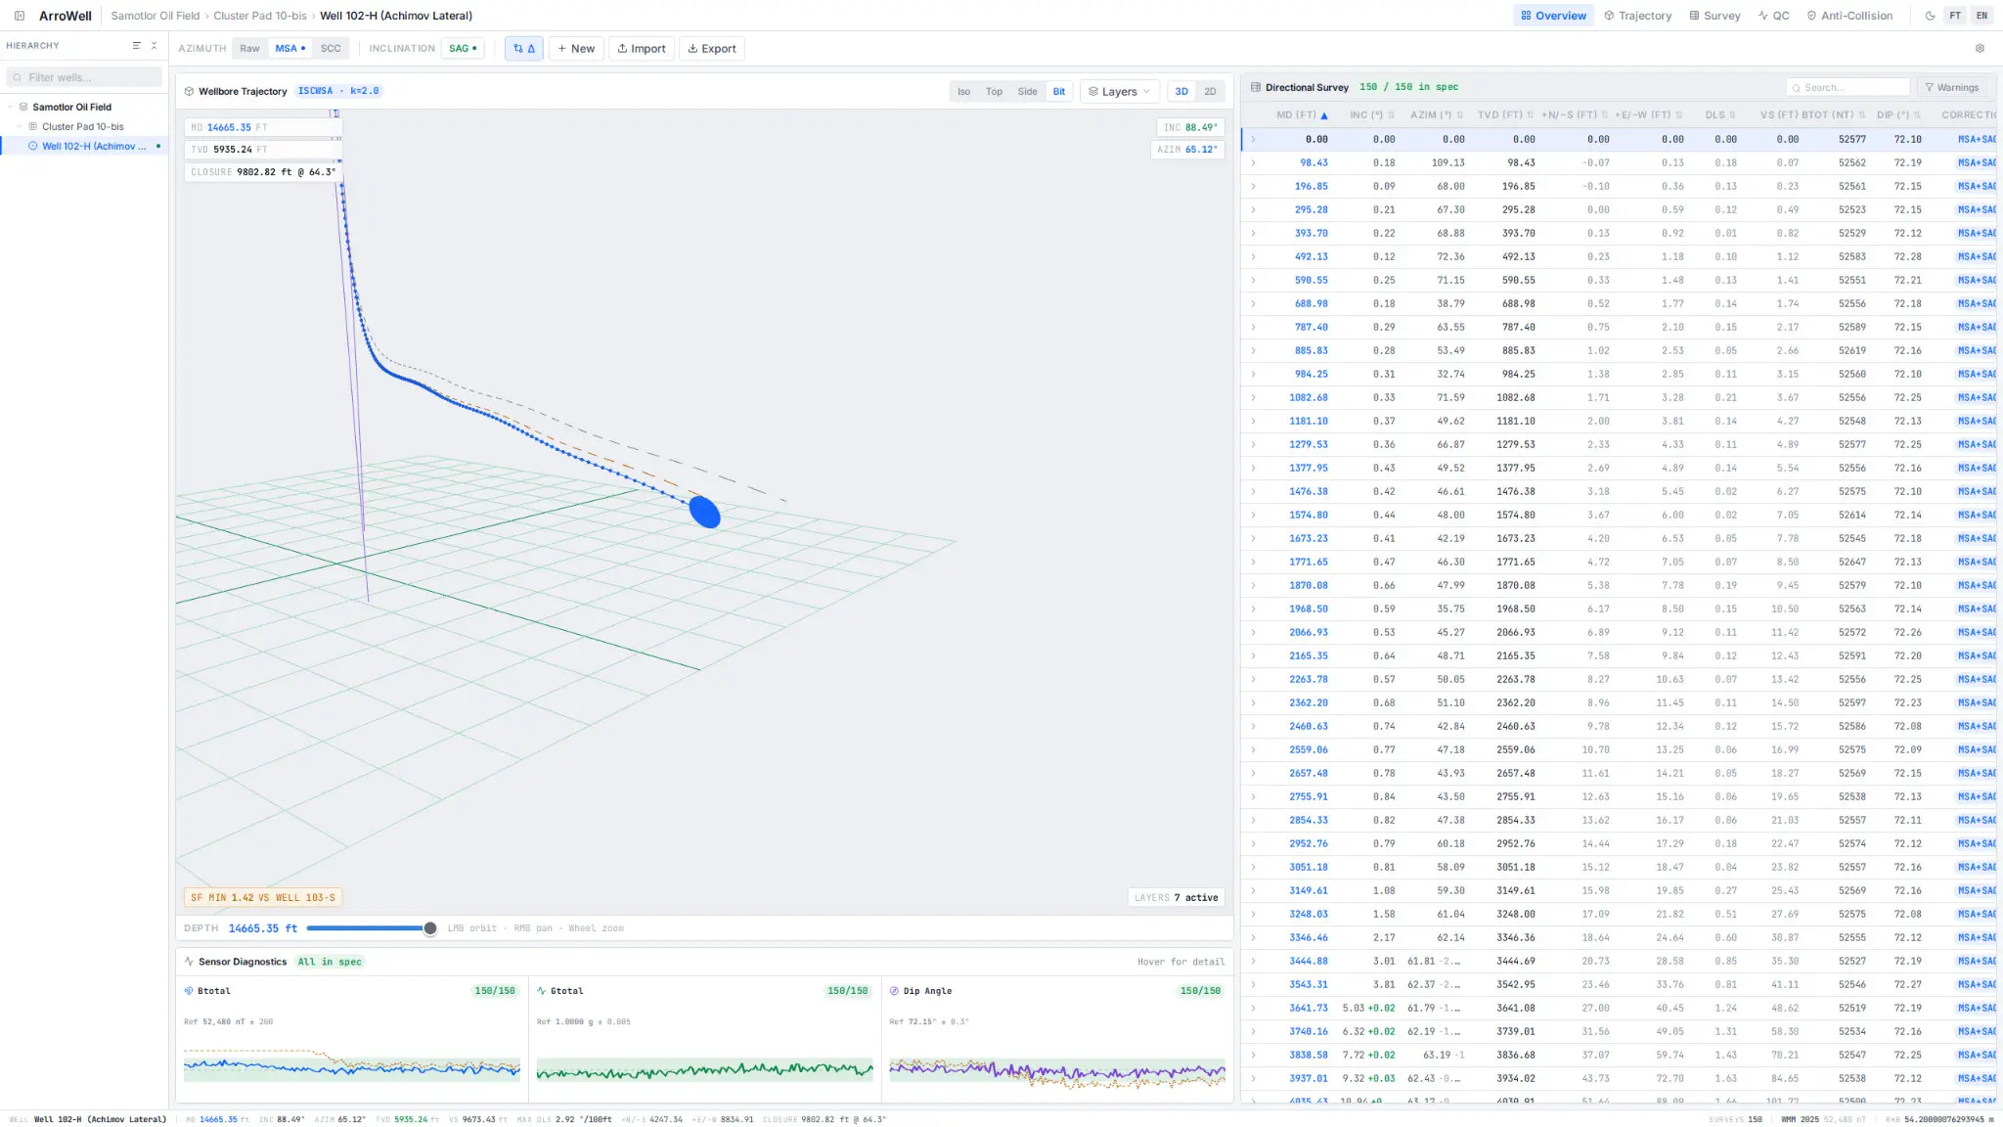The height and width of the screenshot is (1127, 2003).
Task: Click the Cluster Pad 10-bis grid icon
Action: tap(33, 126)
